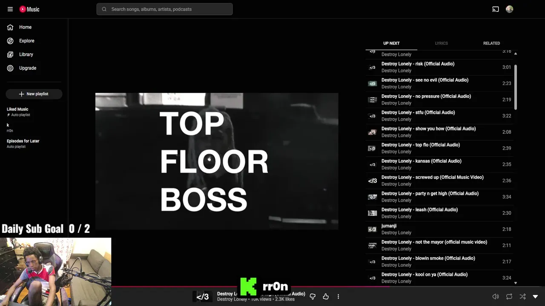Click the search magnifier icon

(x=104, y=9)
